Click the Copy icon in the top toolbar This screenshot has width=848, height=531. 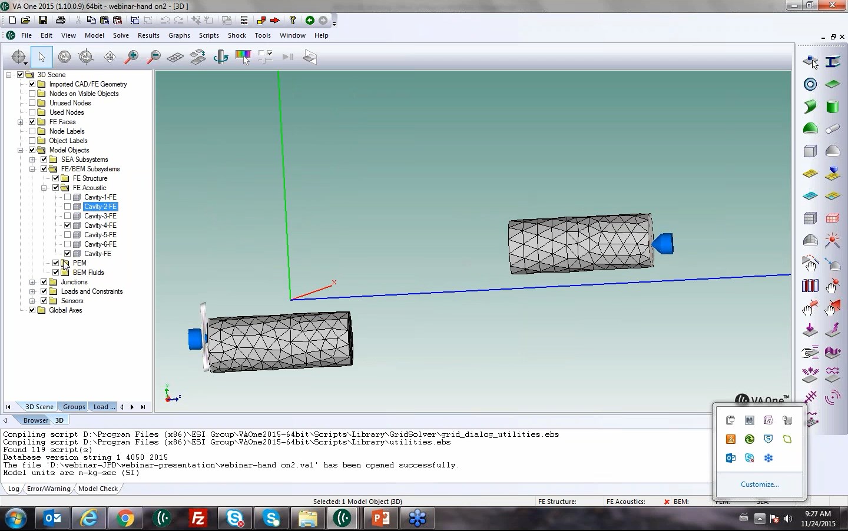pyautogui.click(x=91, y=20)
